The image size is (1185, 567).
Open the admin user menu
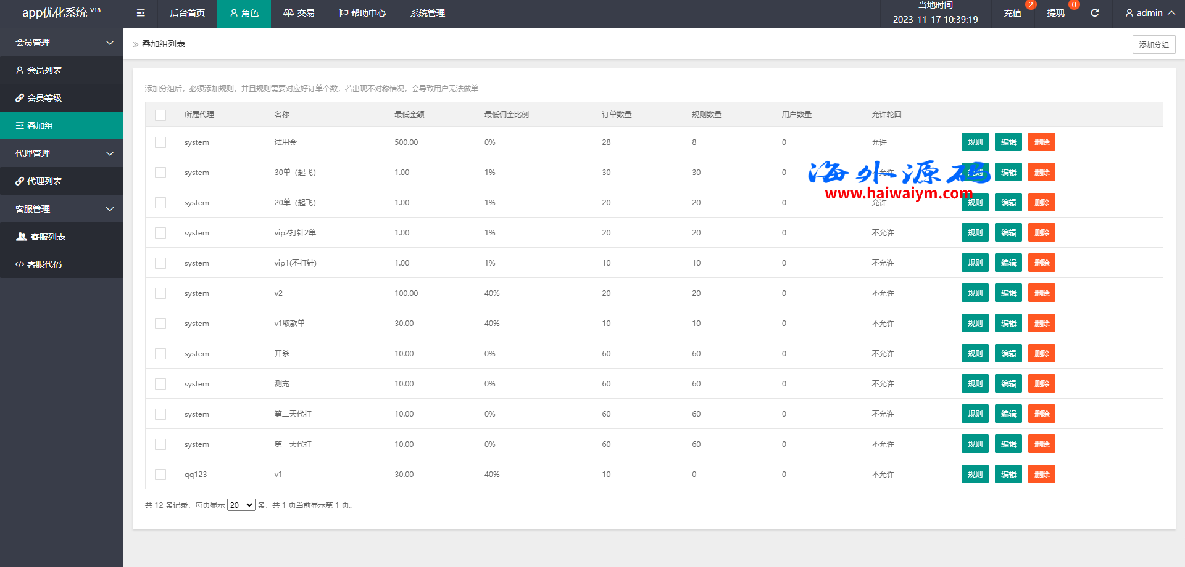[x=1149, y=13]
